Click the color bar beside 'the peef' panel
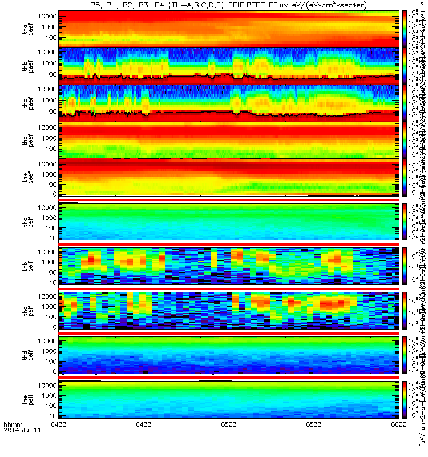Image resolution: width=428 pixels, height=457 pixels. click(x=405, y=177)
